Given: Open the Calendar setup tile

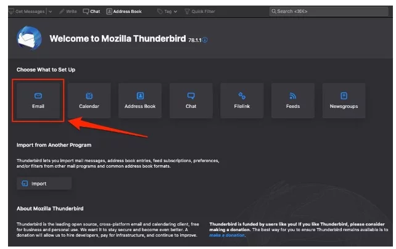Looking at the screenshot, I should point(89,100).
